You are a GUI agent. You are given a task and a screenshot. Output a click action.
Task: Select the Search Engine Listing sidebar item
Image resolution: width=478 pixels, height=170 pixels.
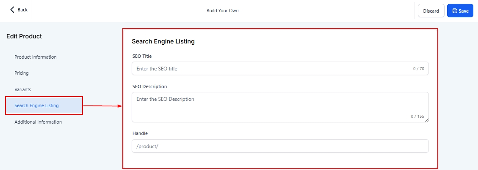(36, 105)
